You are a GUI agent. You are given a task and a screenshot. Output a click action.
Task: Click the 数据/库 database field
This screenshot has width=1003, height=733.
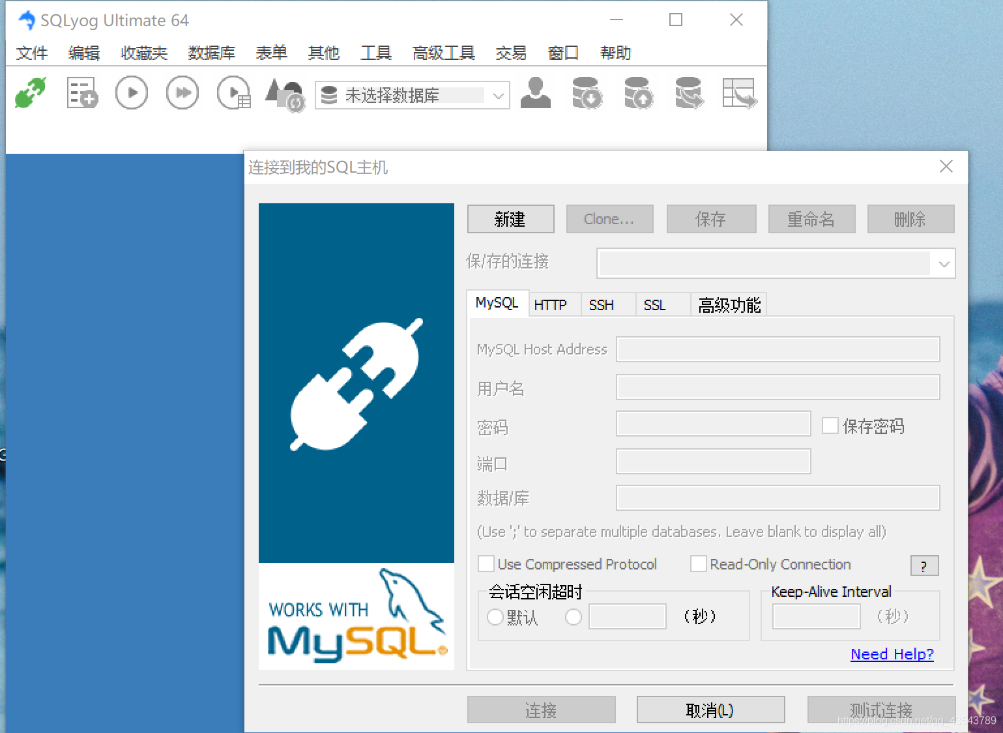(x=778, y=498)
